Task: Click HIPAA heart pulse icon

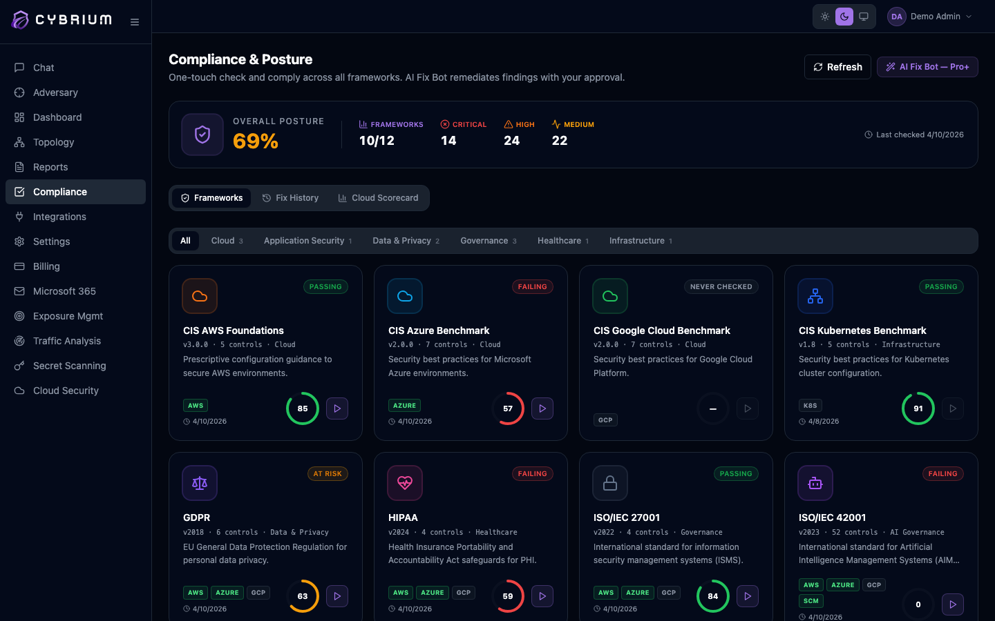Action: [405, 483]
